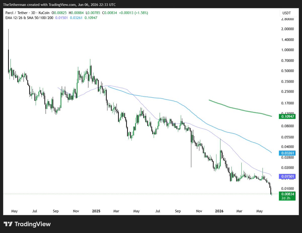Click the blue 0.03261 price axis tag
Image resolution: width=302 pixels, height=233 pixels.
[287, 153]
